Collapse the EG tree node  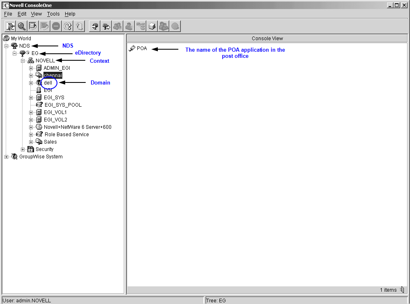pyautogui.click(x=15, y=53)
